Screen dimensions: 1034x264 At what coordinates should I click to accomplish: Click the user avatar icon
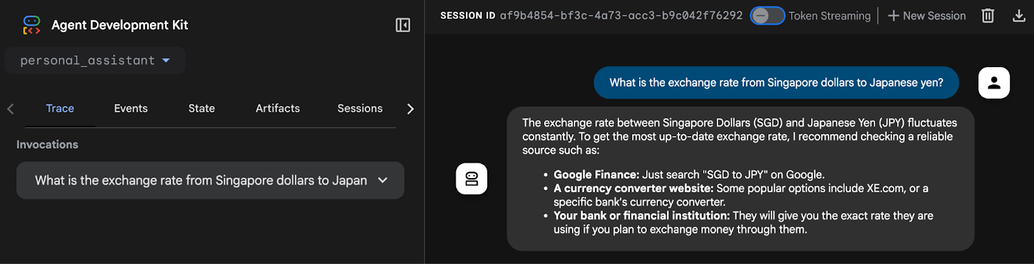(x=994, y=83)
